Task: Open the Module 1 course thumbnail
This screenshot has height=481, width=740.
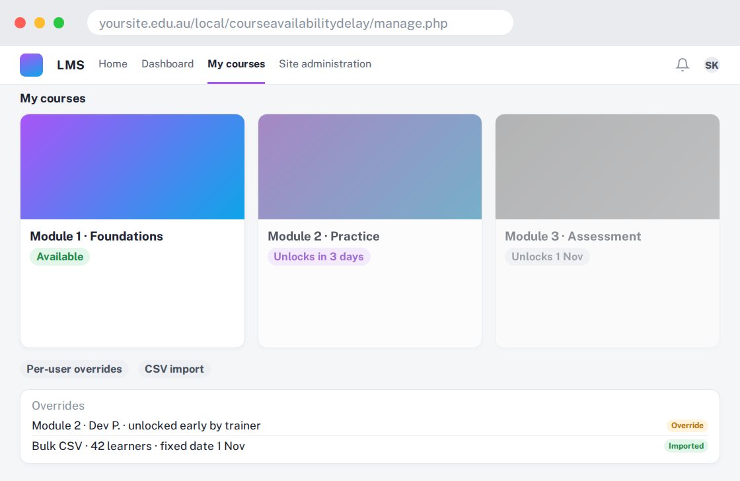Action: [132, 166]
